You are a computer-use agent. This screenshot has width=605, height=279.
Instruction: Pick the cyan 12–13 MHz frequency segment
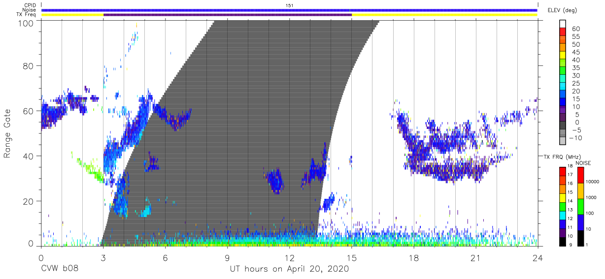(x=562, y=215)
